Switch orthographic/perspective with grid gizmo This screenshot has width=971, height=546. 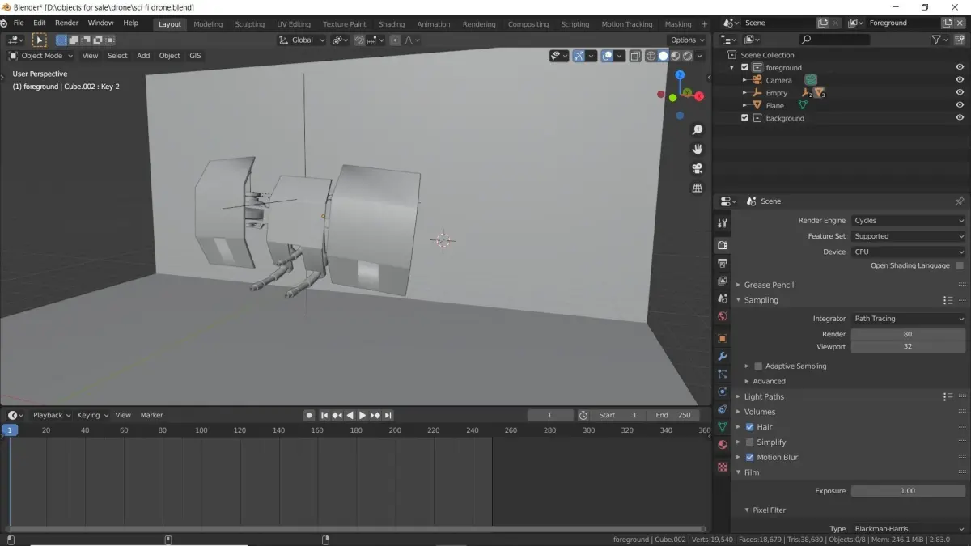click(697, 188)
